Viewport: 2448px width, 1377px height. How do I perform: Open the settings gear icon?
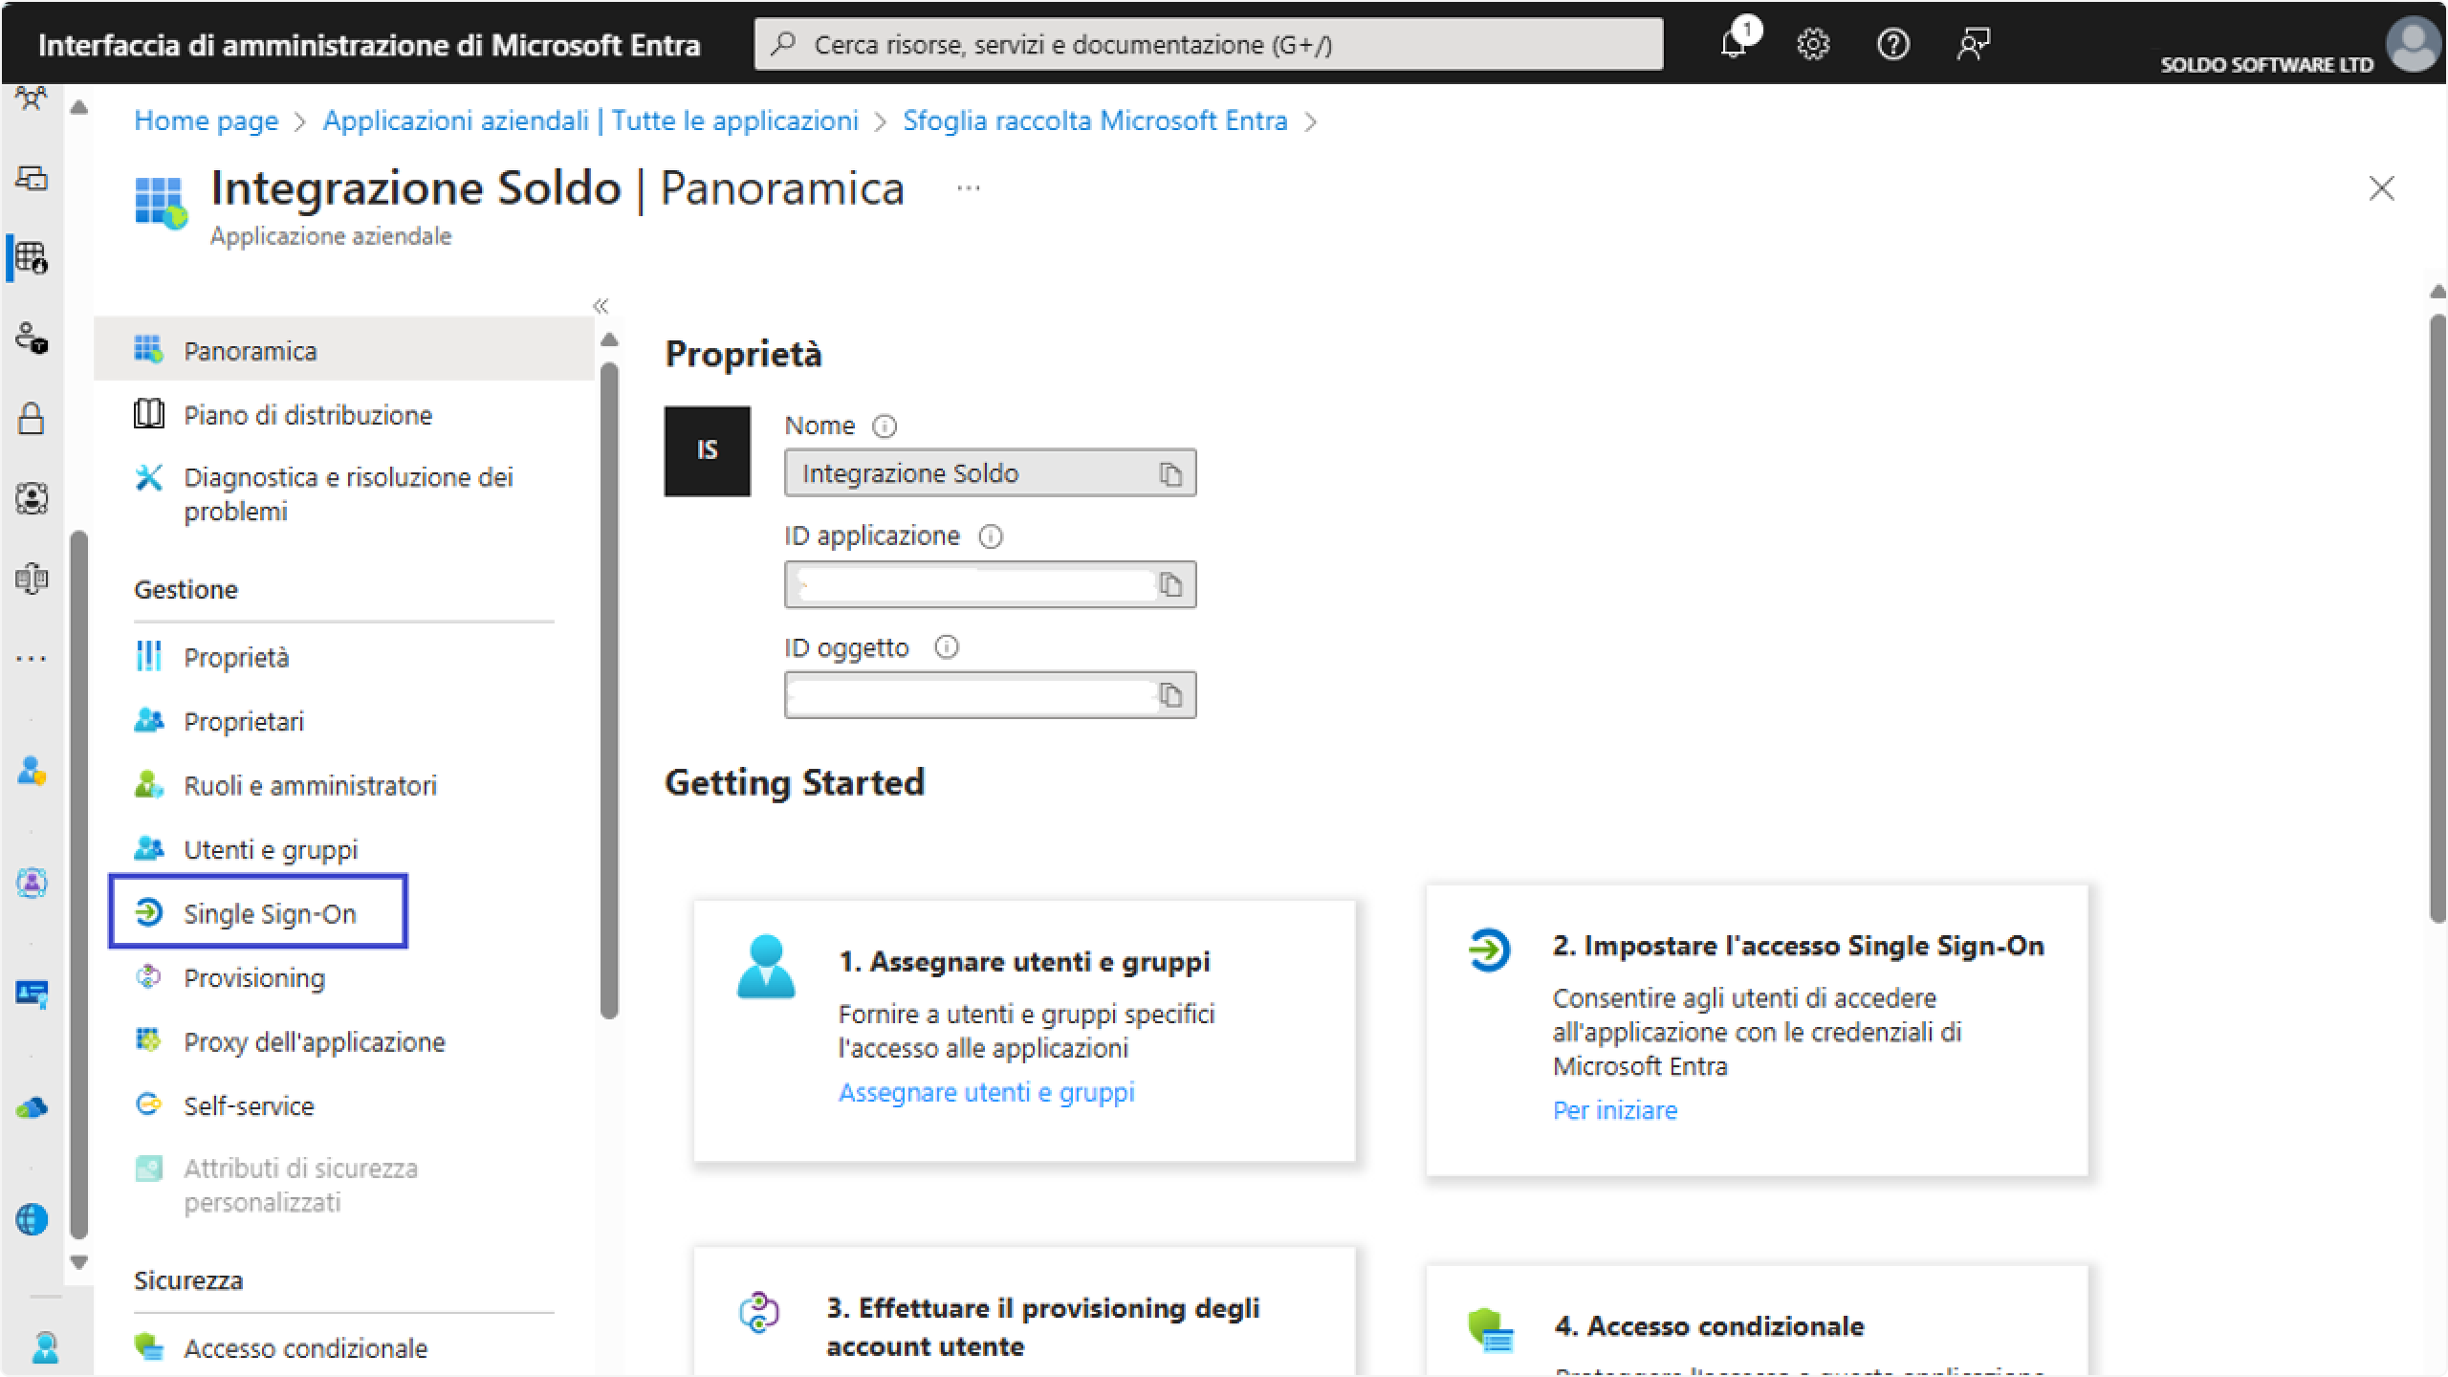tap(1813, 44)
